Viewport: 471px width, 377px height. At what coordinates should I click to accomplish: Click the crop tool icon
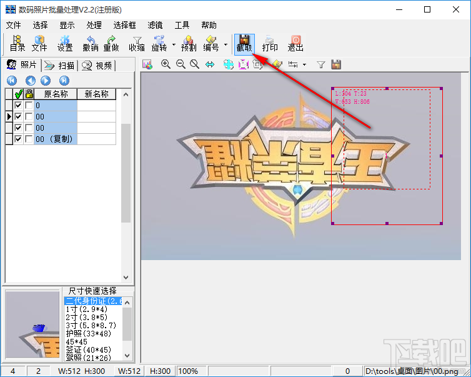257,64
